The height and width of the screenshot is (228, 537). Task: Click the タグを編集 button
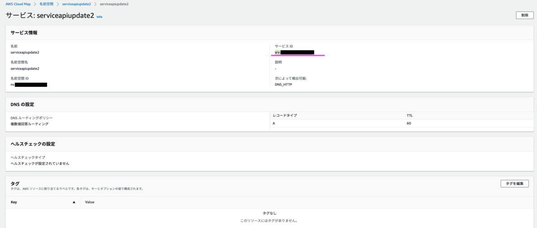click(x=515, y=184)
